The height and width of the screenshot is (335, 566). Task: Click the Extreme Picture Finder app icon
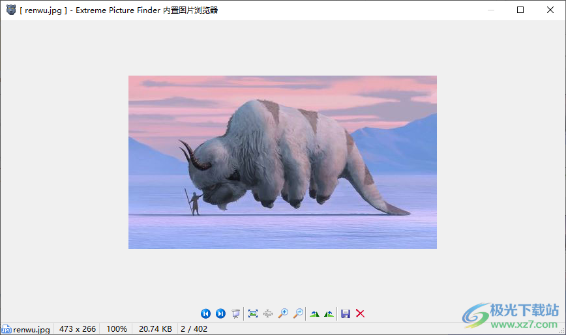click(x=11, y=10)
